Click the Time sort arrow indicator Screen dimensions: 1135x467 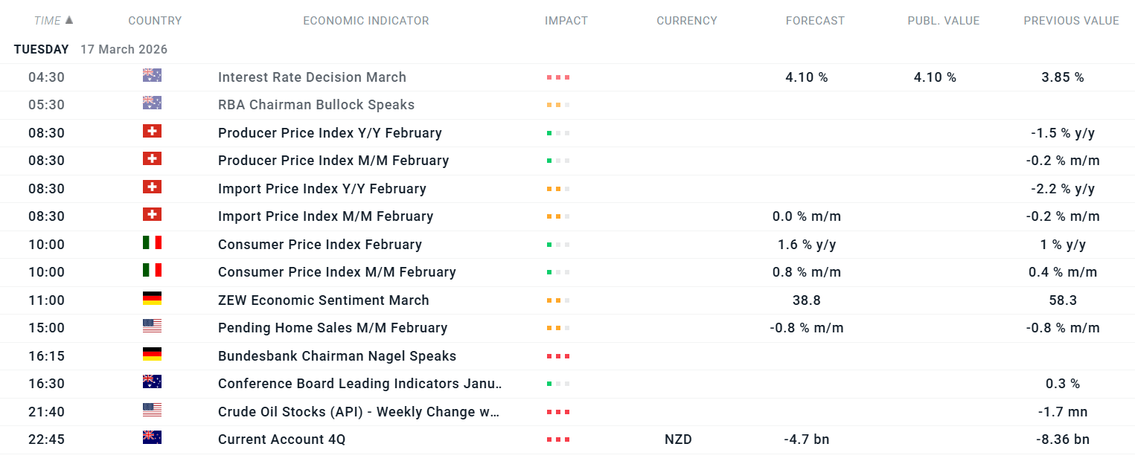[x=70, y=20]
